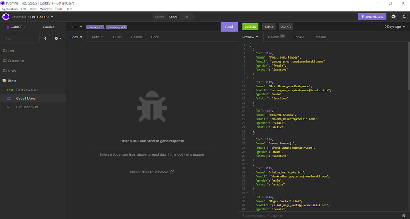The height and width of the screenshot is (219, 410).
Task: Focus the sidebar Filter input
Action: pos(20,38)
